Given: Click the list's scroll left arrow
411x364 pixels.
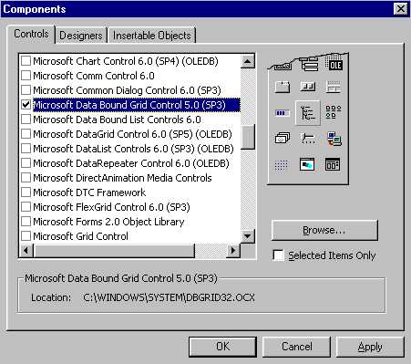Looking at the screenshot, I should coord(26,251).
